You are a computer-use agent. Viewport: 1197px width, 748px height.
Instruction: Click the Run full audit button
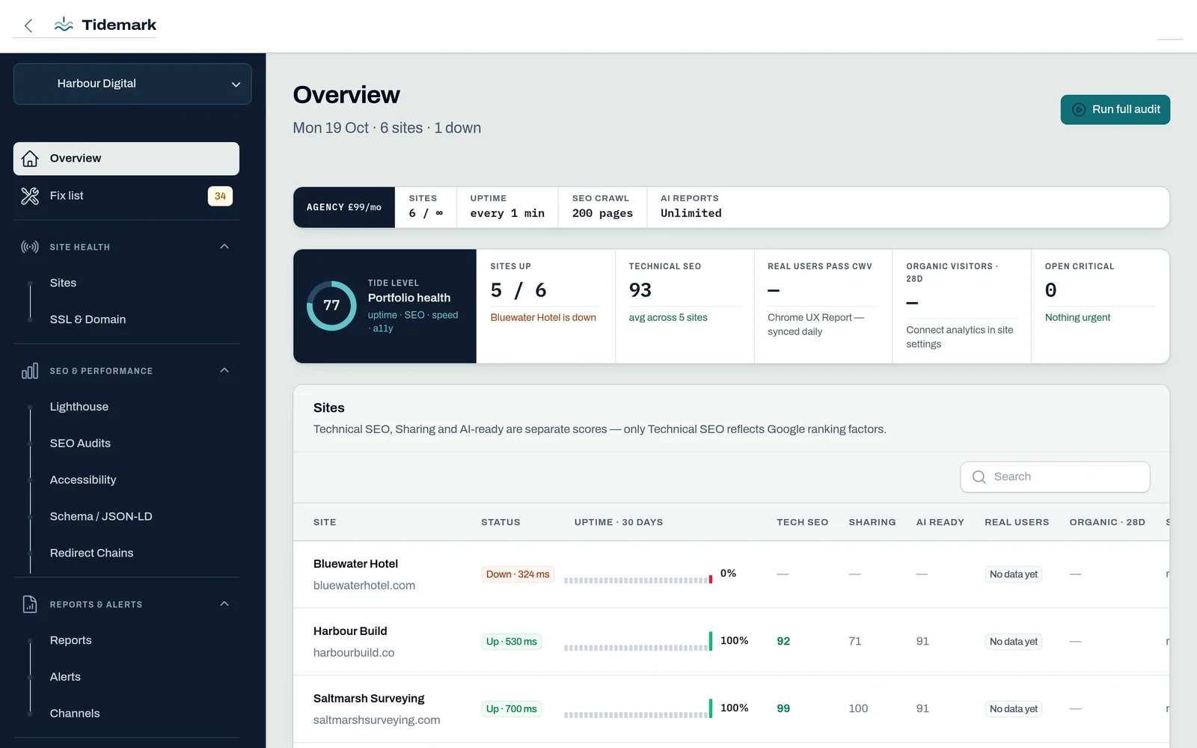pyautogui.click(x=1115, y=110)
